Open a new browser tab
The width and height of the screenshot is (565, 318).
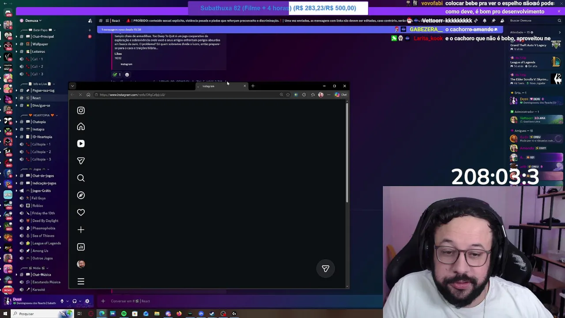pyautogui.click(x=253, y=86)
